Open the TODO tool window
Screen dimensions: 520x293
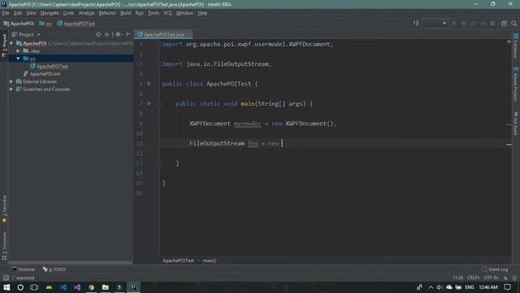54,269
